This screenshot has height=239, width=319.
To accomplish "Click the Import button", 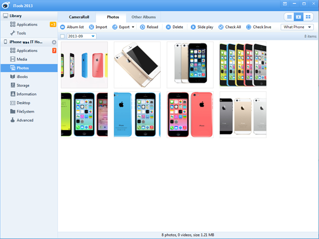I will 98,27.
